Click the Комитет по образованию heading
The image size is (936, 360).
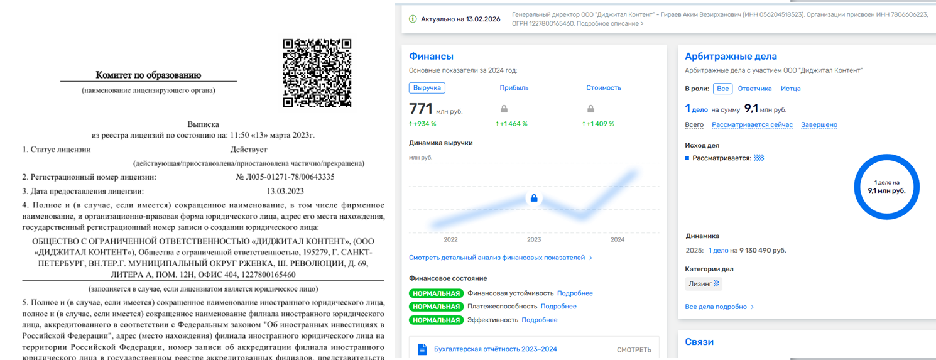(x=148, y=75)
